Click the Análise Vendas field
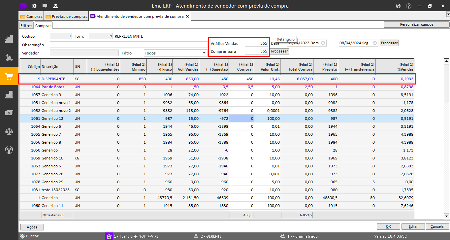 click(x=256, y=43)
